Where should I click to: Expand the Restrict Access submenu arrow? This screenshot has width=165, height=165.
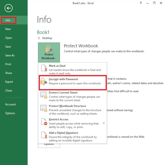tap(104, 123)
